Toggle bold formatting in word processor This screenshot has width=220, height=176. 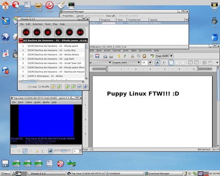click(x=158, y=62)
